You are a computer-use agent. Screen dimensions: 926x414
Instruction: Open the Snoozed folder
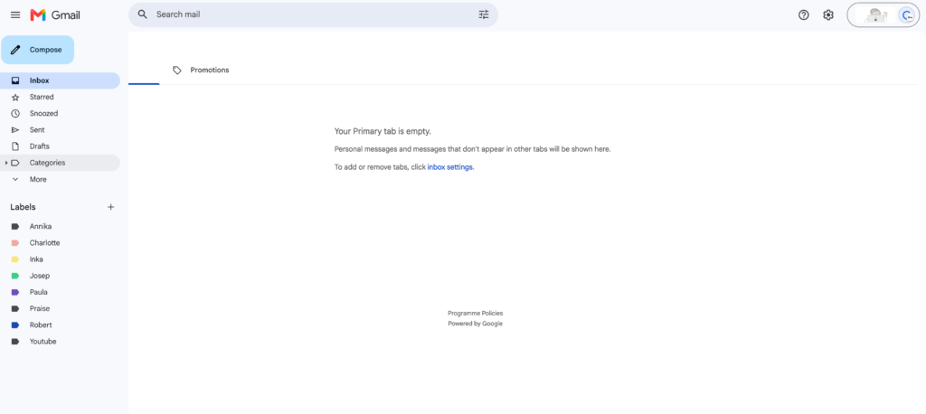click(60, 113)
